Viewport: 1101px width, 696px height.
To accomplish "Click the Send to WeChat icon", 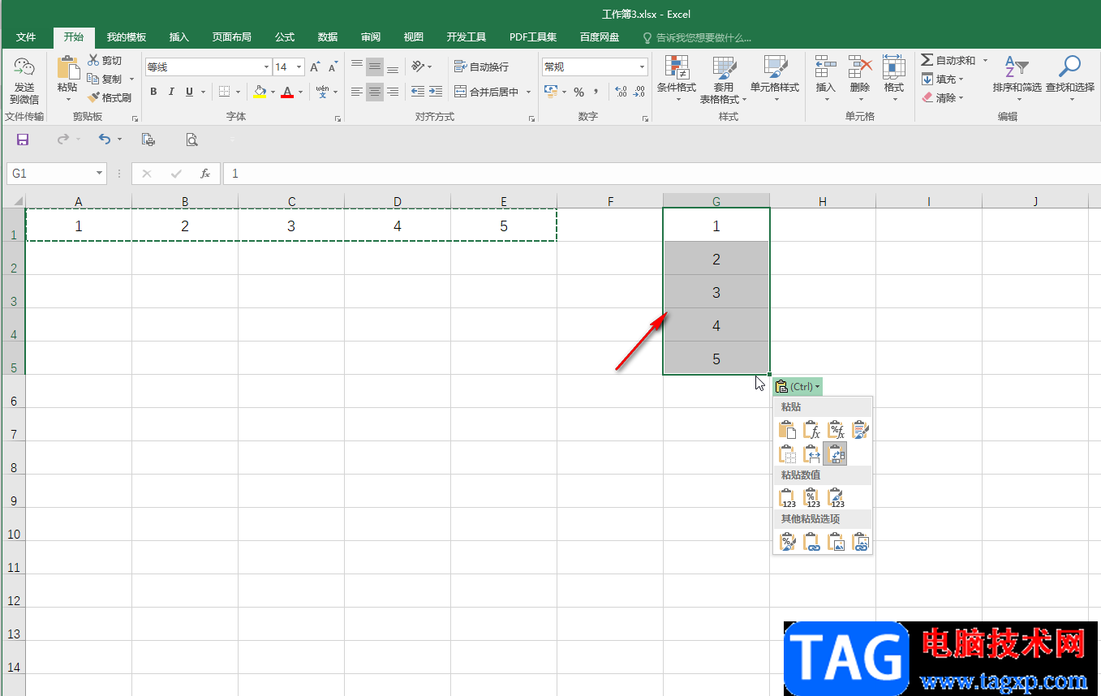I will tap(24, 81).
